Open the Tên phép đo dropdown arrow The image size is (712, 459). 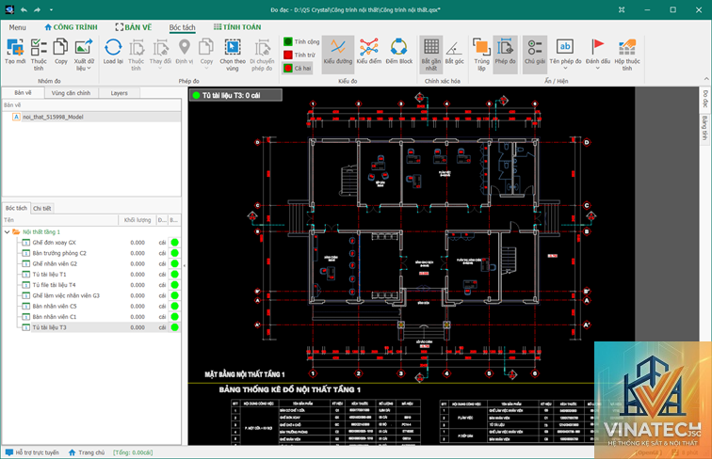[x=565, y=68]
